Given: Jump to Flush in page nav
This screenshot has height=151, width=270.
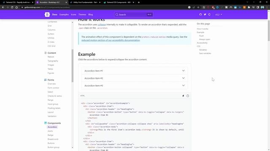Looking at the screenshot, I should (x=201, y=36).
